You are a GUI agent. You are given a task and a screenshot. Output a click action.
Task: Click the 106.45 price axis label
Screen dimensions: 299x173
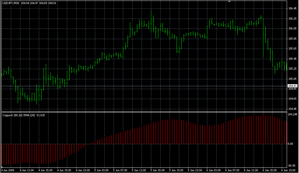(292, 8)
